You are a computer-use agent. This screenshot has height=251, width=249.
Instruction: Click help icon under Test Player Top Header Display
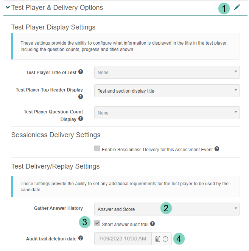81,97
